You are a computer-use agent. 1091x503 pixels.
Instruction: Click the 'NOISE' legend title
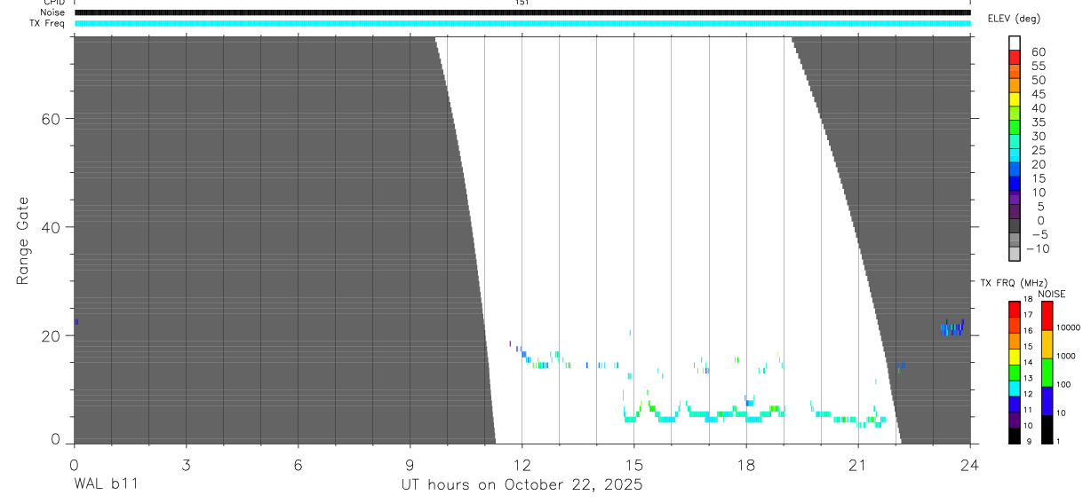(1051, 295)
